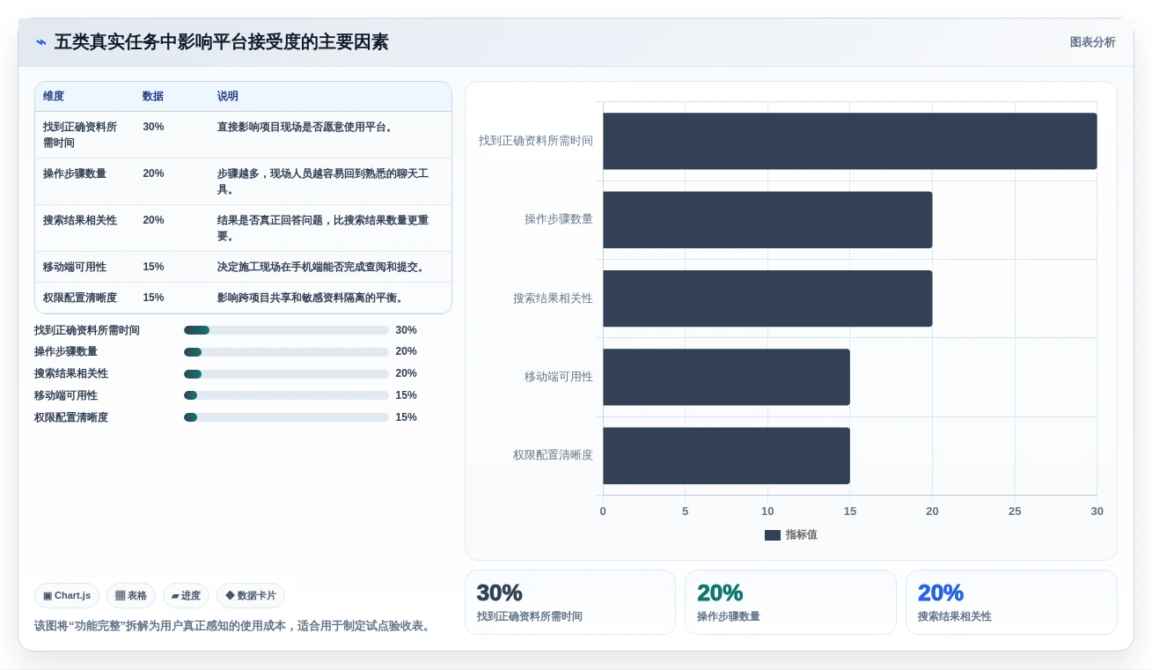
Task: Click the blue lightning icon beside the title
Action: [x=40, y=42]
